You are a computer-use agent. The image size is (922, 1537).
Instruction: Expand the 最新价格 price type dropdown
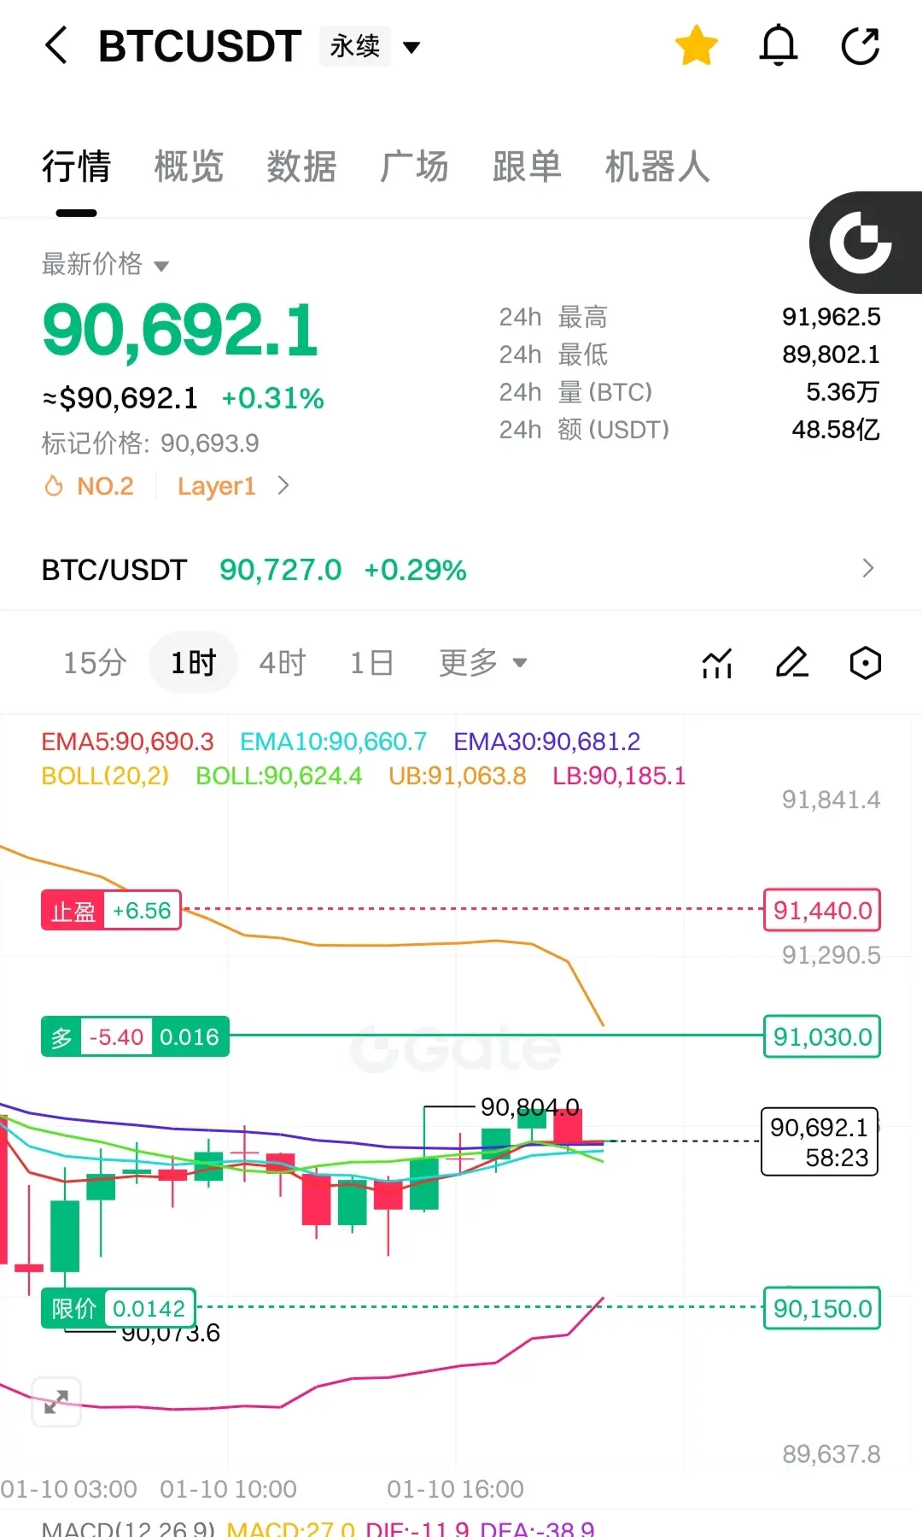coord(106,264)
